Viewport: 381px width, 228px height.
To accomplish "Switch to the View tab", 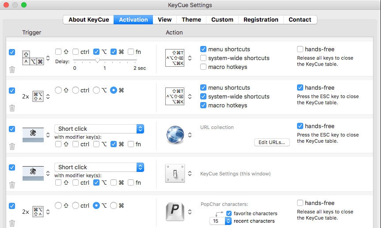I will pos(164,20).
